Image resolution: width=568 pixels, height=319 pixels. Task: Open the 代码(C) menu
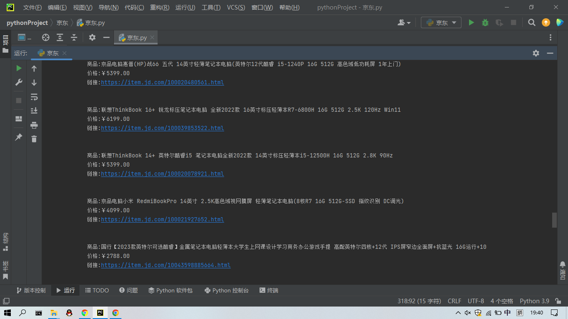[134, 7]
